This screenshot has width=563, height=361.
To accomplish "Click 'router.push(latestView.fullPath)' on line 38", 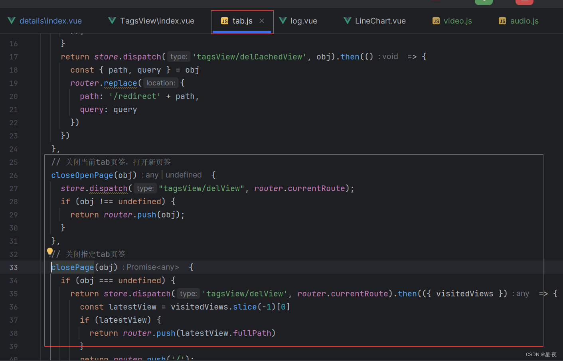I will [x=199, y=333].
